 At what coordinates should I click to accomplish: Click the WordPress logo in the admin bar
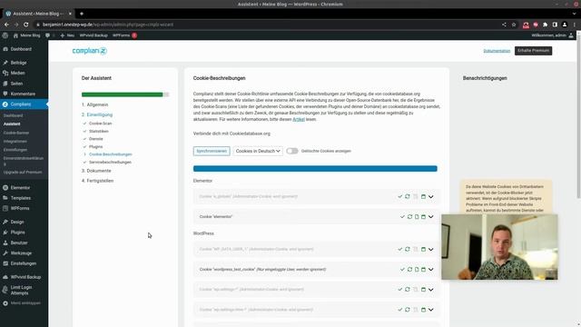pos(5,35)
